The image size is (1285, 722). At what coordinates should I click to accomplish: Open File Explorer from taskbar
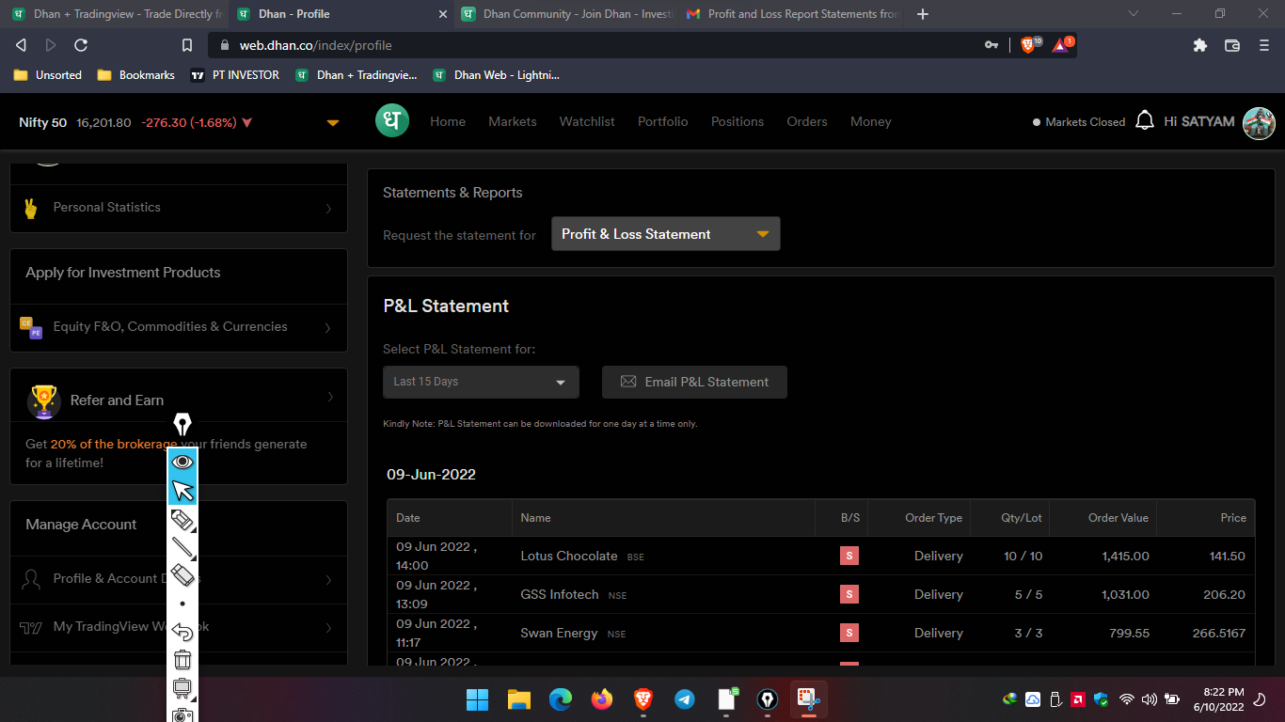point(519,699)
